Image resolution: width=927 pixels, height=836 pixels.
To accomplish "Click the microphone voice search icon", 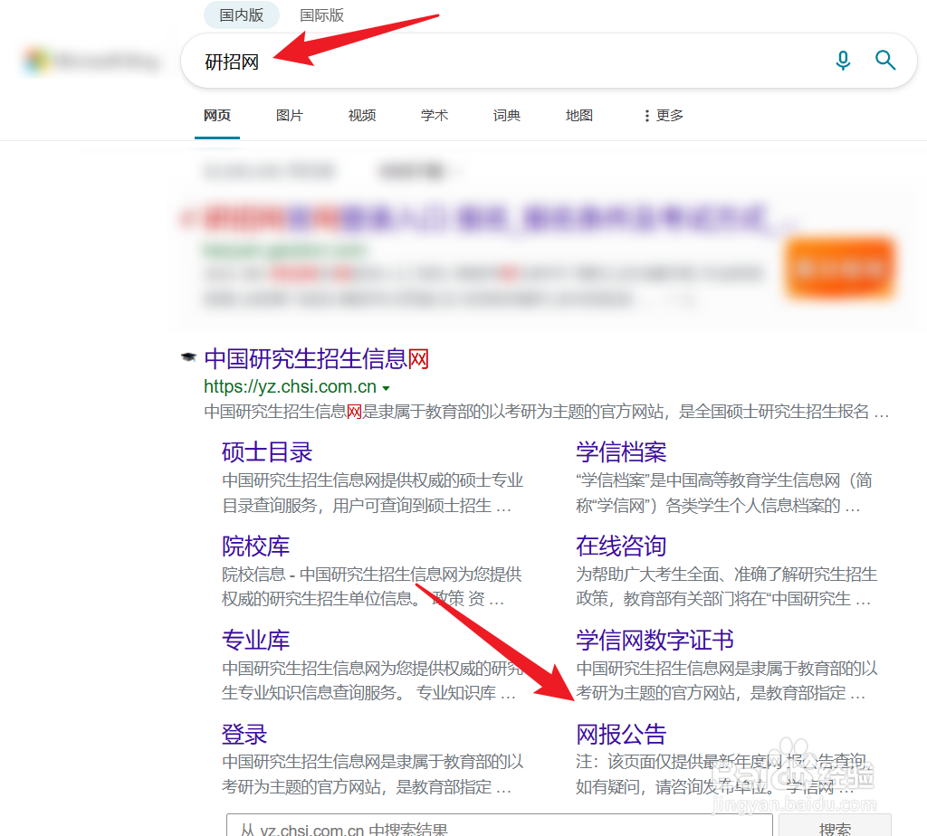I will click(843, 61).
